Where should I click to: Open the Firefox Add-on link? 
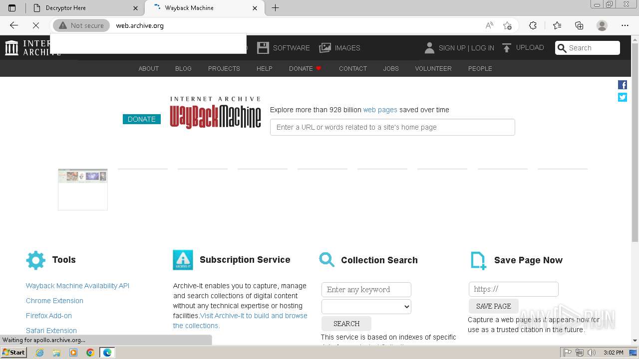[49, 316]
